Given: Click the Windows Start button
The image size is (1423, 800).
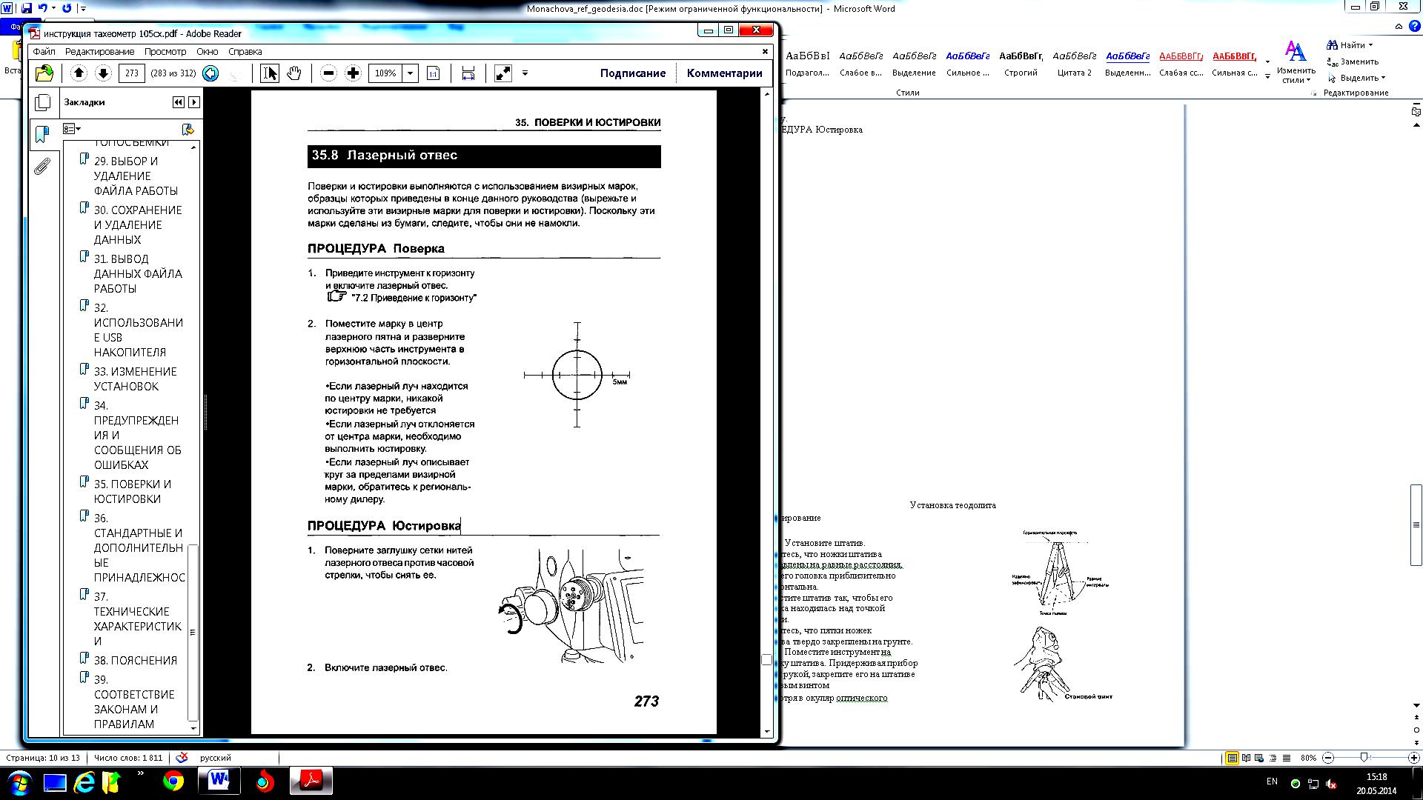Looking at the screenshot, I should 19,781.
